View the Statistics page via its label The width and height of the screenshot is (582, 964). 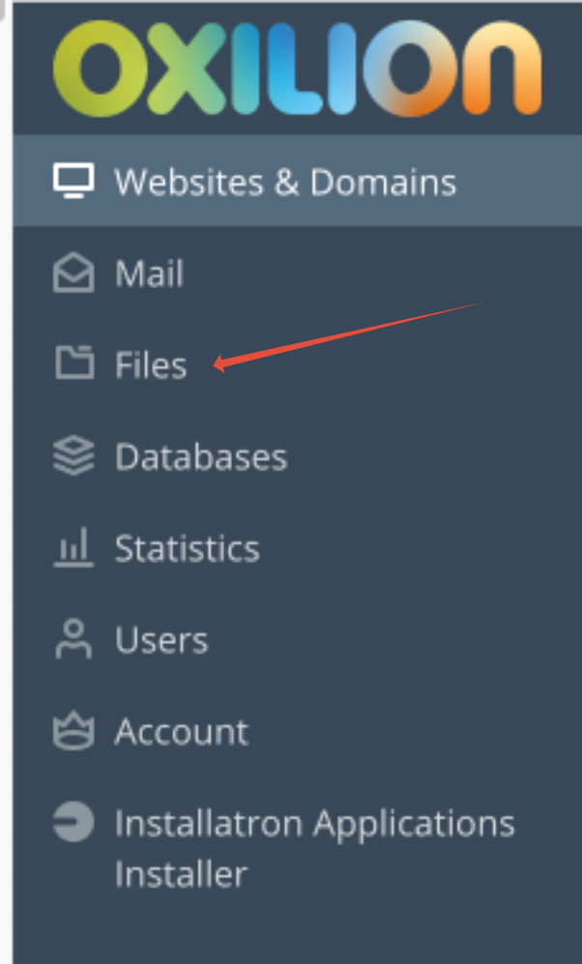(x=187, y=548)
